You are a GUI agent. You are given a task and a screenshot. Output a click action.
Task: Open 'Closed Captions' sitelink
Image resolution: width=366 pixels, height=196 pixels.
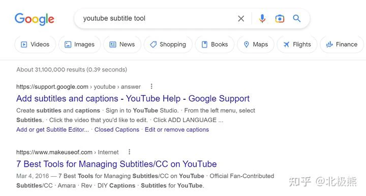[x=117, y=130]
